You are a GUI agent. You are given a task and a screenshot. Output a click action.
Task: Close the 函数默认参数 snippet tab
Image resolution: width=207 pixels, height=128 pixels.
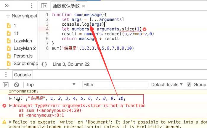click(84, 6)
